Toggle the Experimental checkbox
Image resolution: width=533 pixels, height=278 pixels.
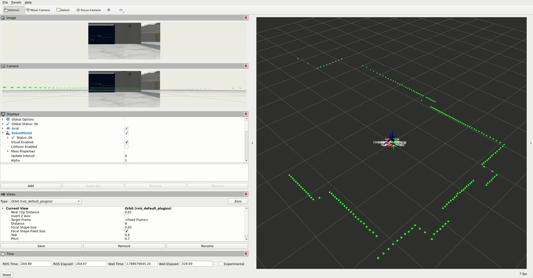click(221, 264)
